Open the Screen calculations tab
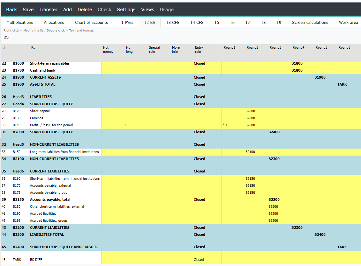361x266 pixels. [x=310, y=22]
